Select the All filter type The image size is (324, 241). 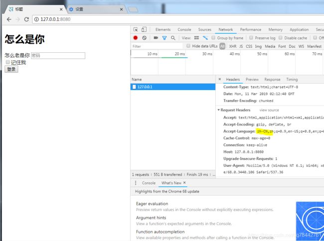pyautogui.click(x=222, y=46)
